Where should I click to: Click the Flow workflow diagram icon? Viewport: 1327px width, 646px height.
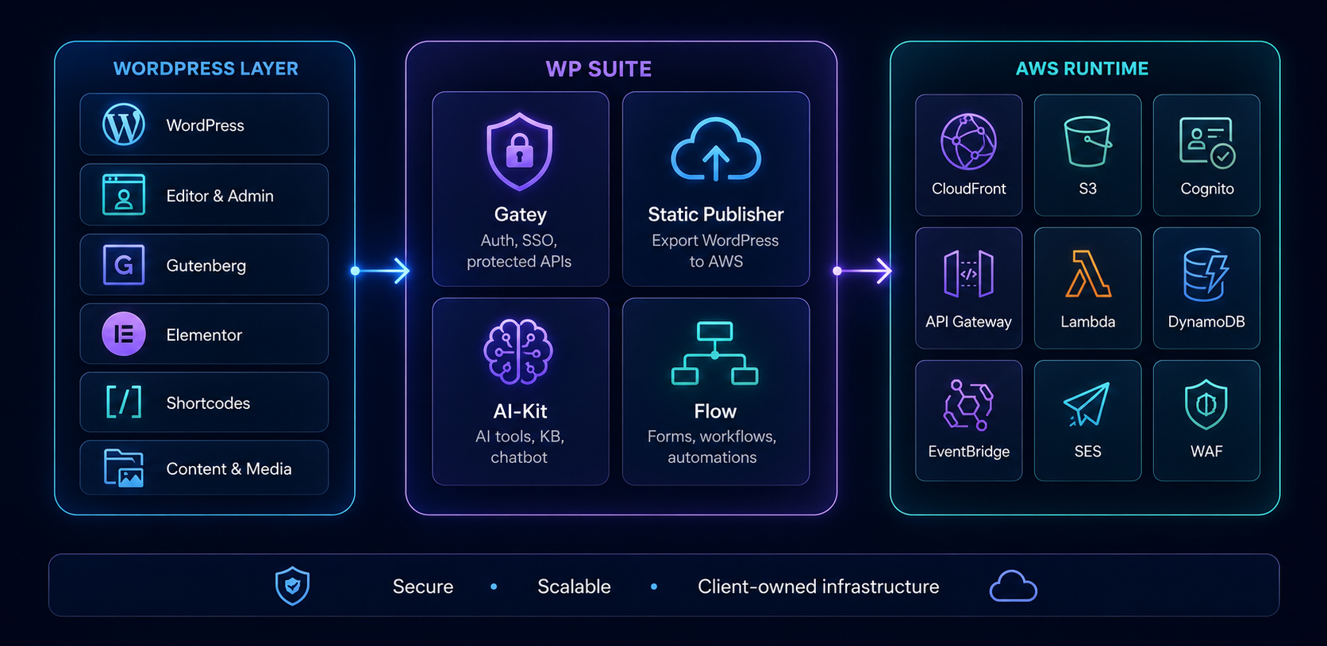[x=715, y=354]
